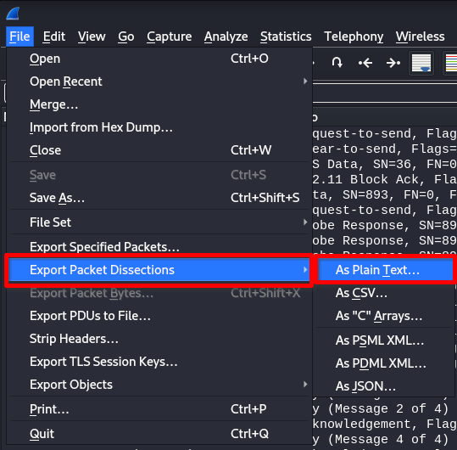Image resolution: width=457 pixels, height=450 pixels.
Task: Select Export PDUs to File...
Action: pos(159,316)
